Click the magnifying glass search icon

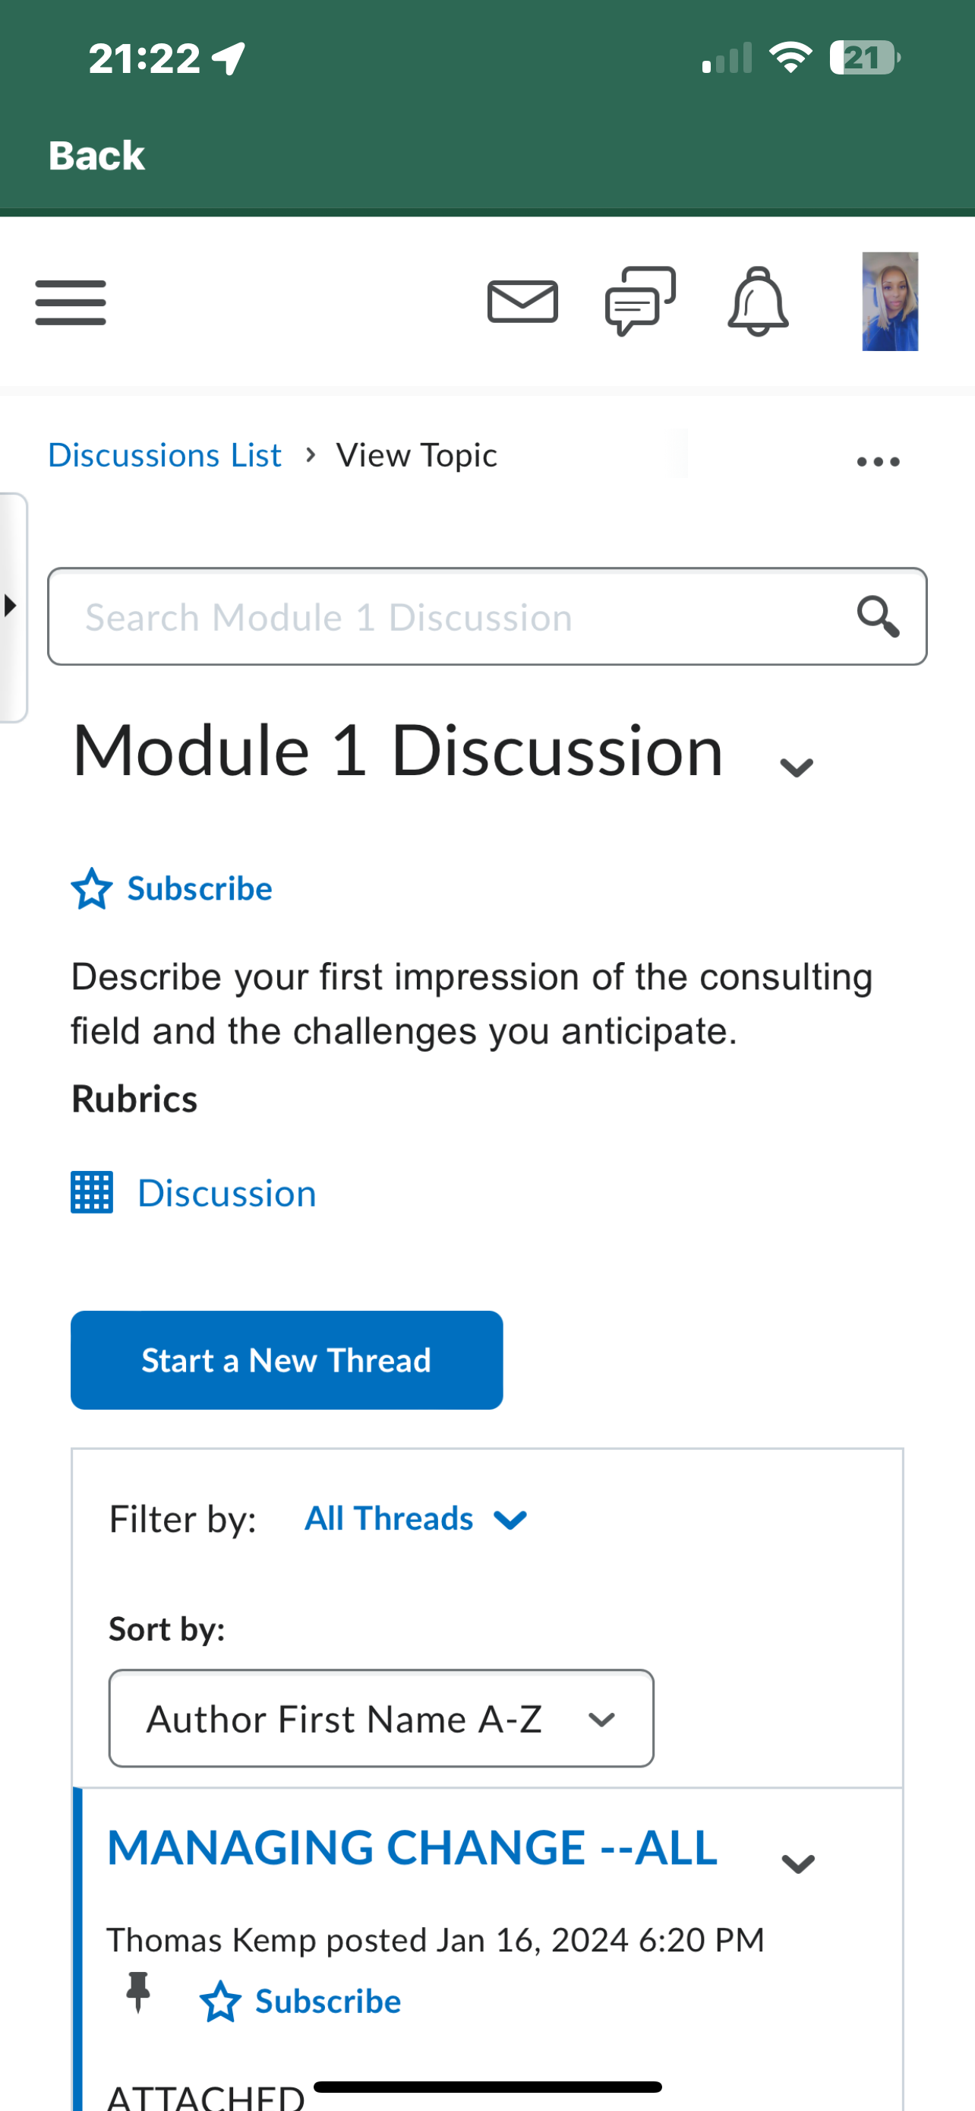[878, 617]
